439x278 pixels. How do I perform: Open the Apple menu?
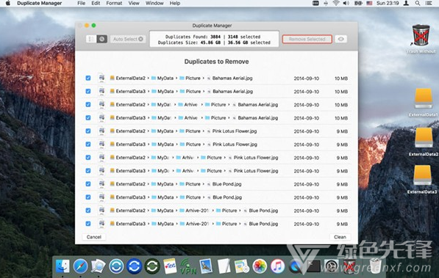tap(8, 4)
